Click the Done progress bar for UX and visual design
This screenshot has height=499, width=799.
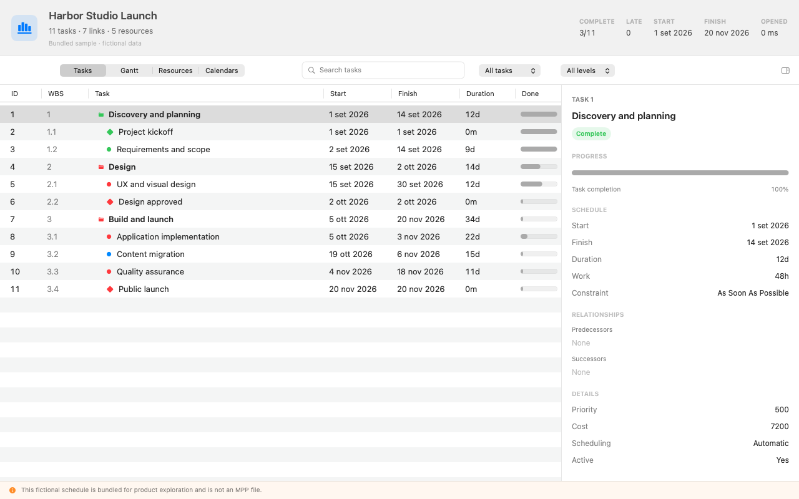click(x=539, y=185)
